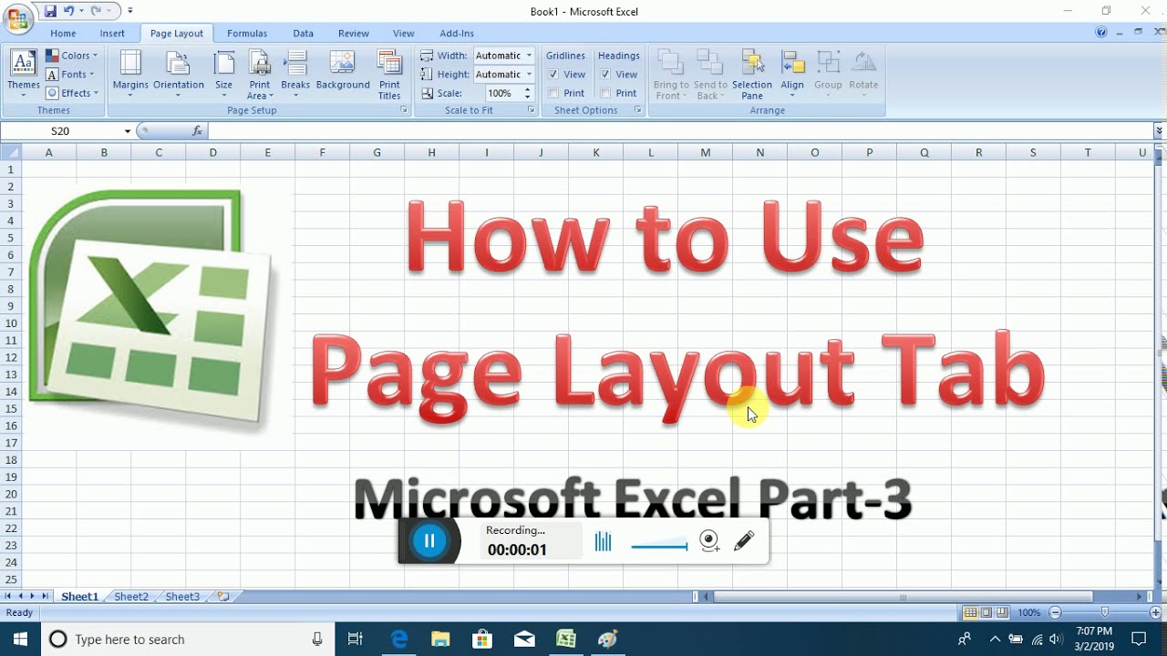
Task: Click the Insert Function fx icon
Action: [x=197, y=131]
